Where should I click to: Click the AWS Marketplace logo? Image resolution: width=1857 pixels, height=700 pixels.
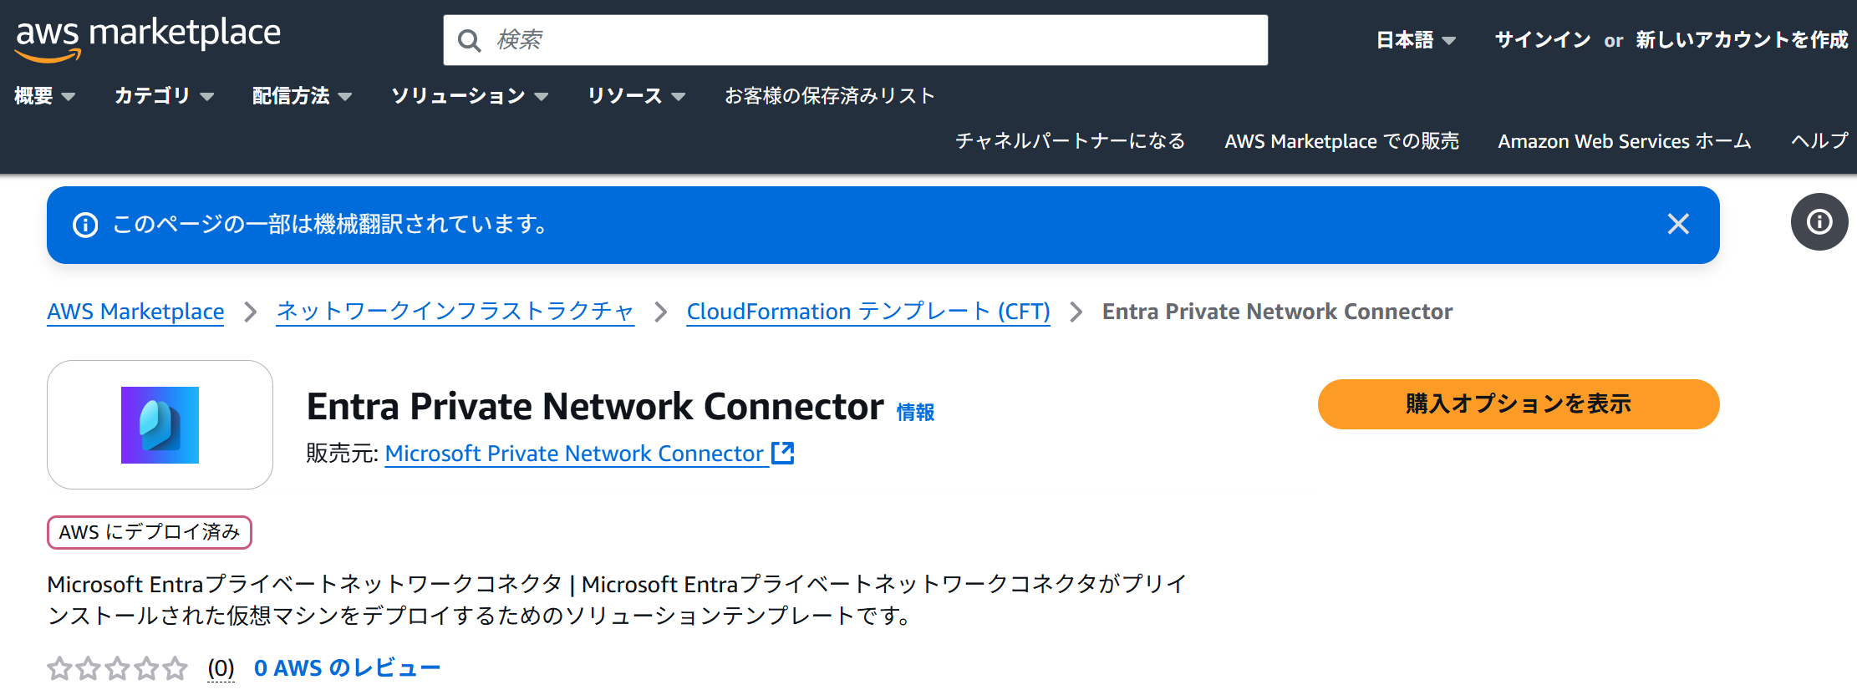click(x=148, y=39)
